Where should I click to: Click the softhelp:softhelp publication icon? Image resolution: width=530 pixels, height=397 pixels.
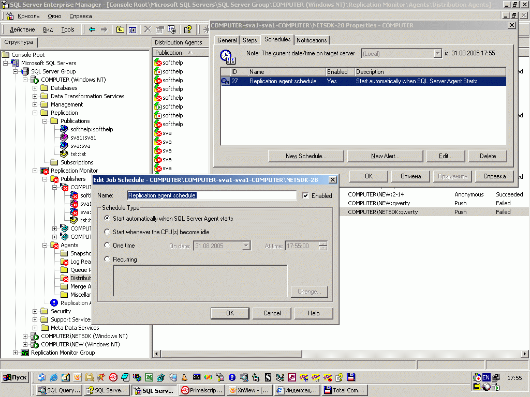pos(64,129)
